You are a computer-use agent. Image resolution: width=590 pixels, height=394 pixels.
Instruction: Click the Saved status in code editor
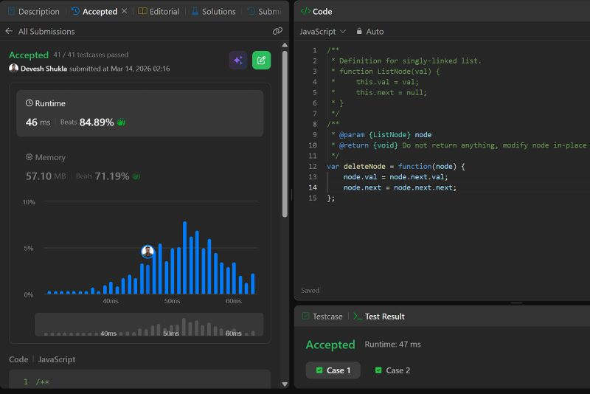310,291
